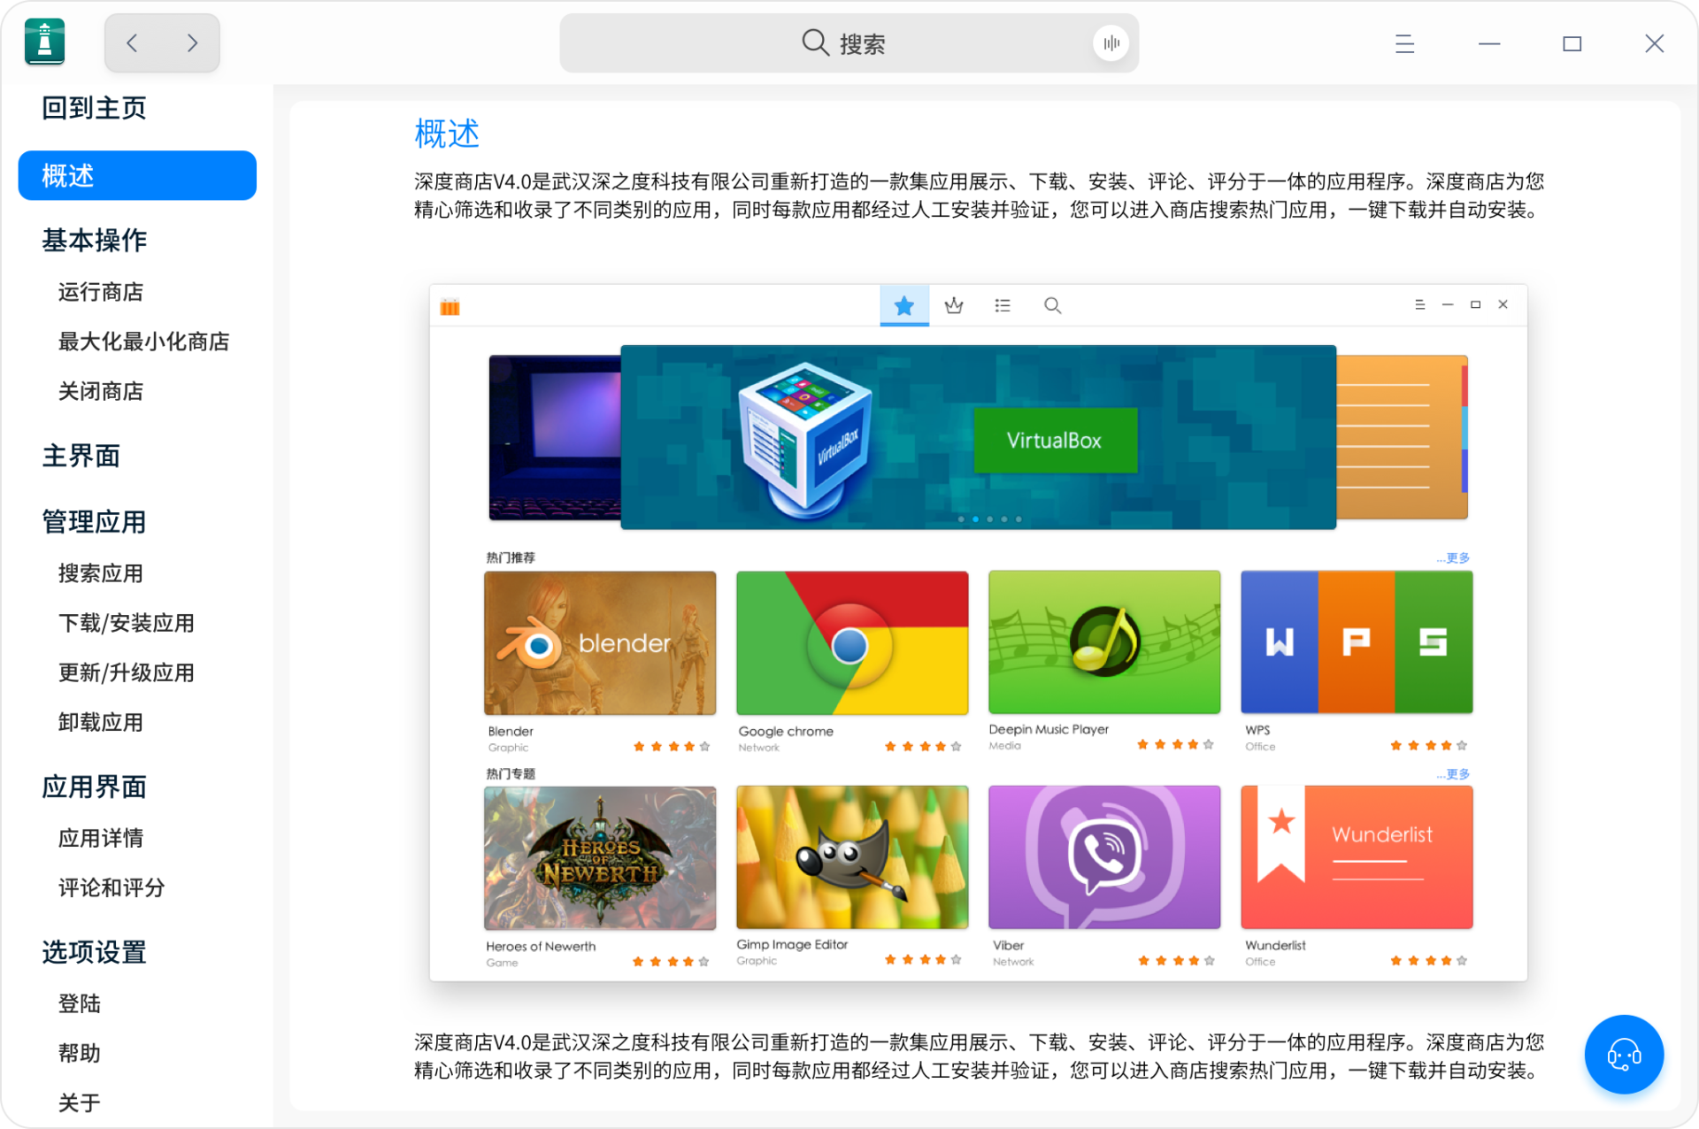Click the menu icon in embedded store image
This screenshot has width=1699, height=1129.
pos(1419,304)
